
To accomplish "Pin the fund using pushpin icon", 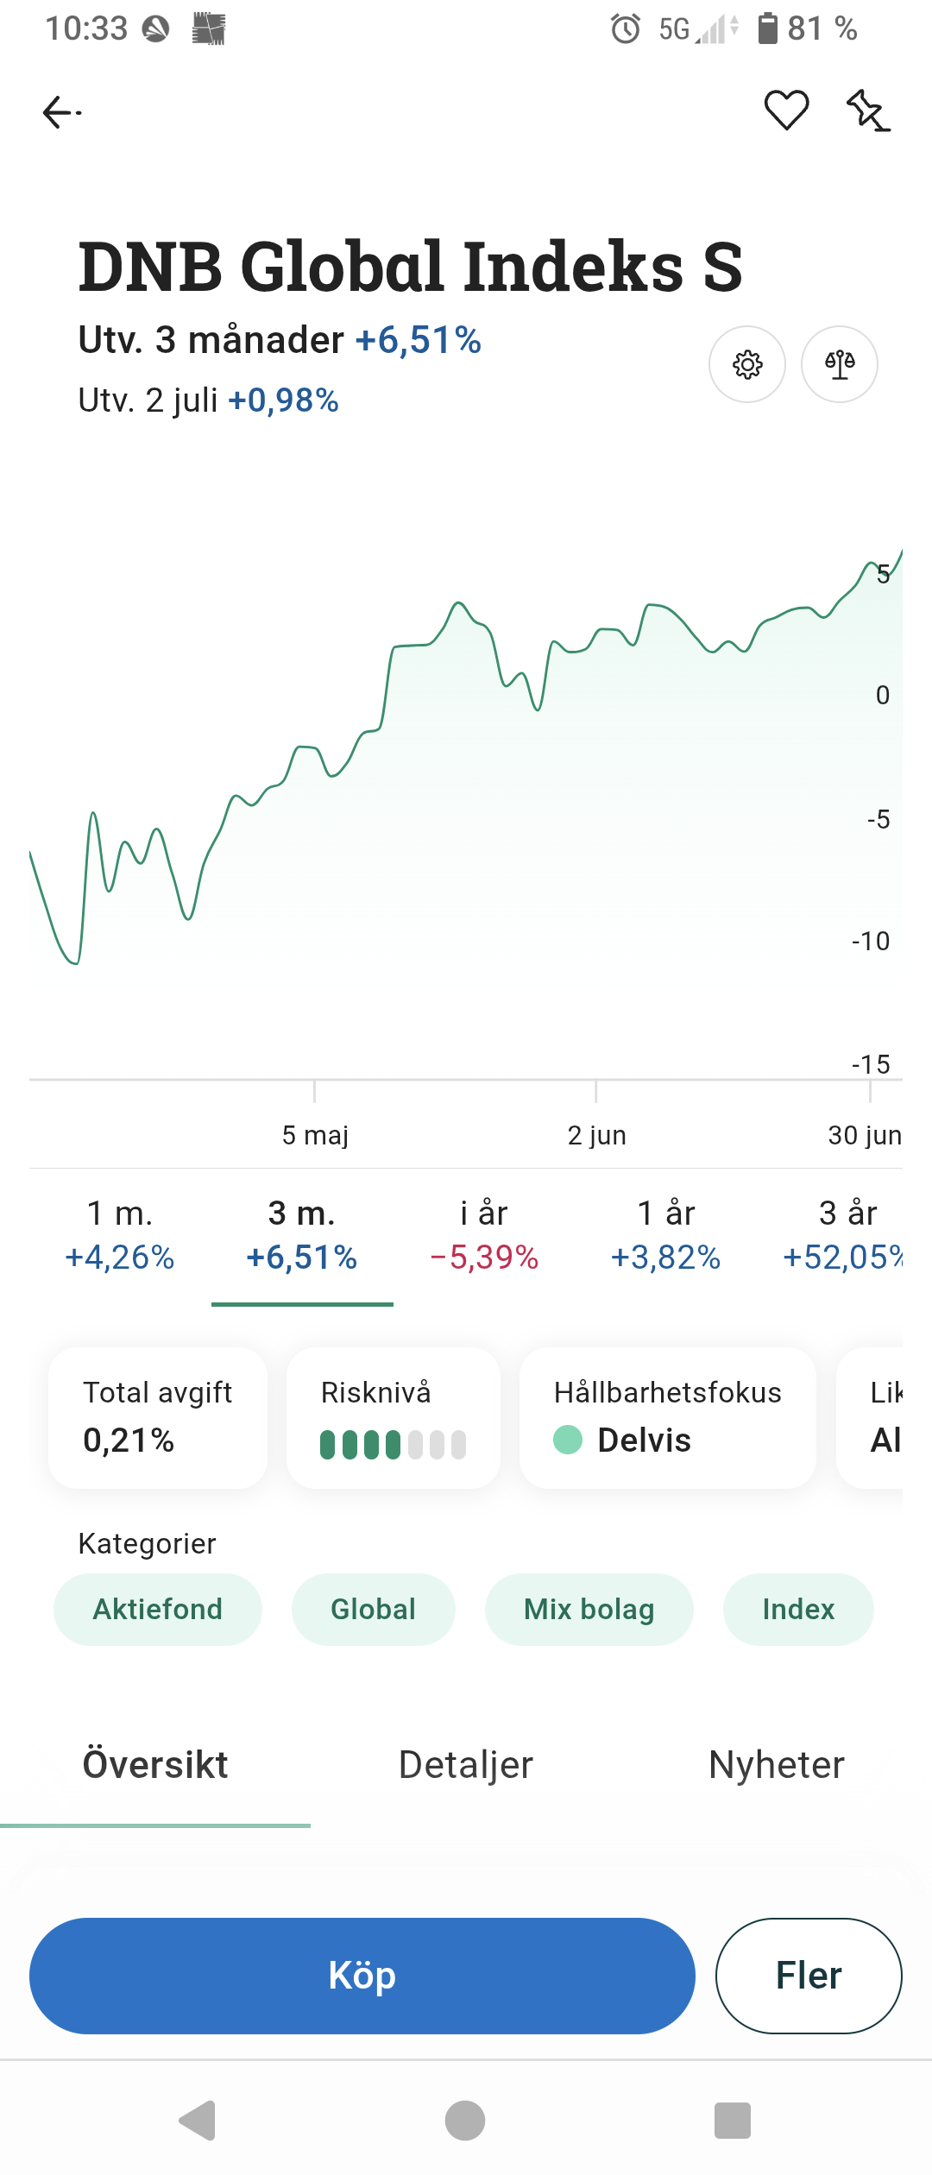I will coord(867,110).
